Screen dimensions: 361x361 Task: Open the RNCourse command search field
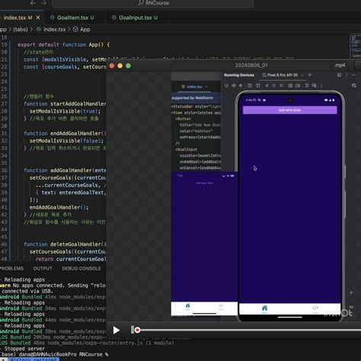153,3
